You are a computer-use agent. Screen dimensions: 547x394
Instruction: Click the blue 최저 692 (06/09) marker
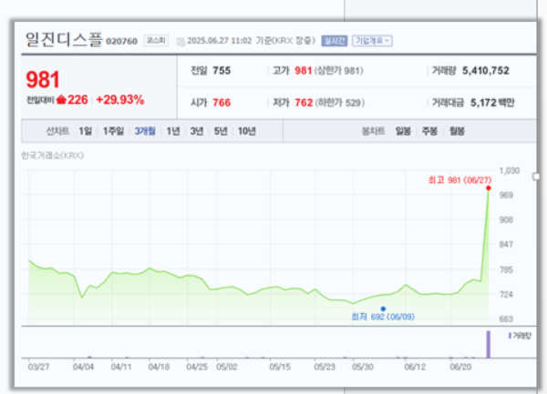click(383, 308)
